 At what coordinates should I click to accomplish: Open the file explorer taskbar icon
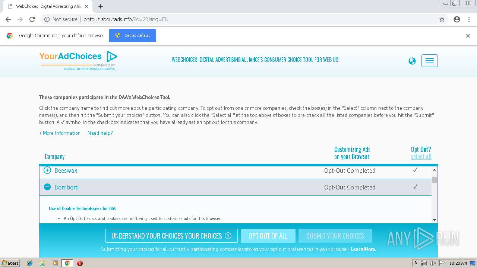click(x=42, y=263)
